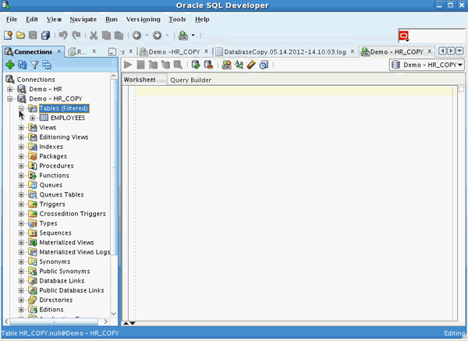The height and width of the screenshot is (341, 468).
Task: Open SQL Worksheet dropdown arrow
Action: coord(193,35)
